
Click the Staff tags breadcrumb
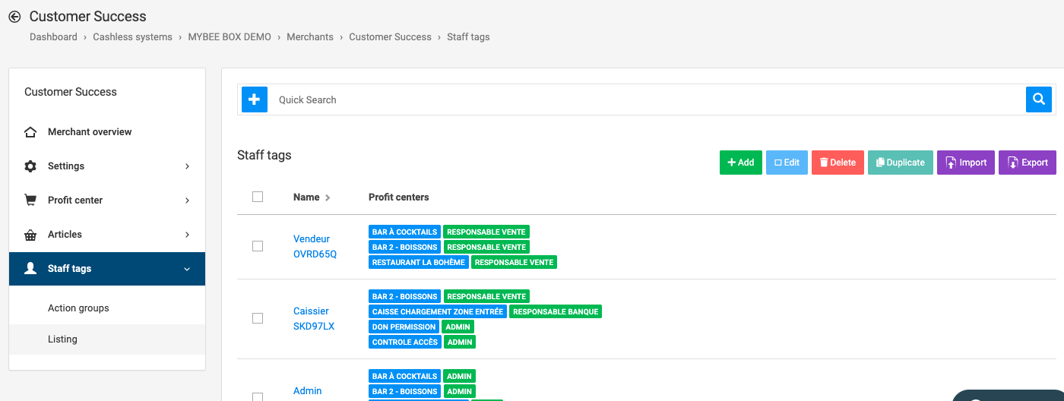tap(468, 36)
